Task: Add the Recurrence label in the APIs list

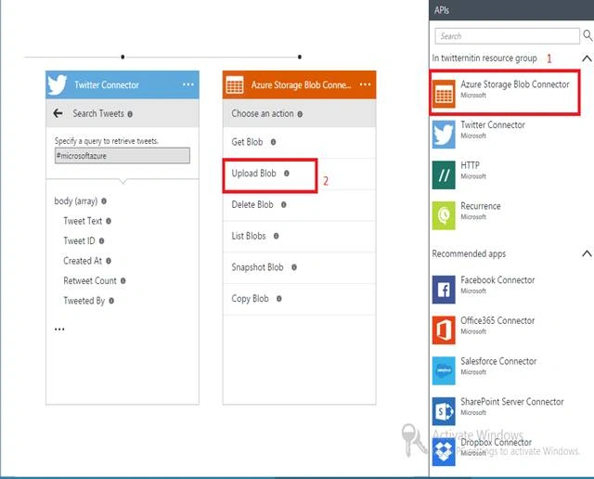Action: coord(481,206)
